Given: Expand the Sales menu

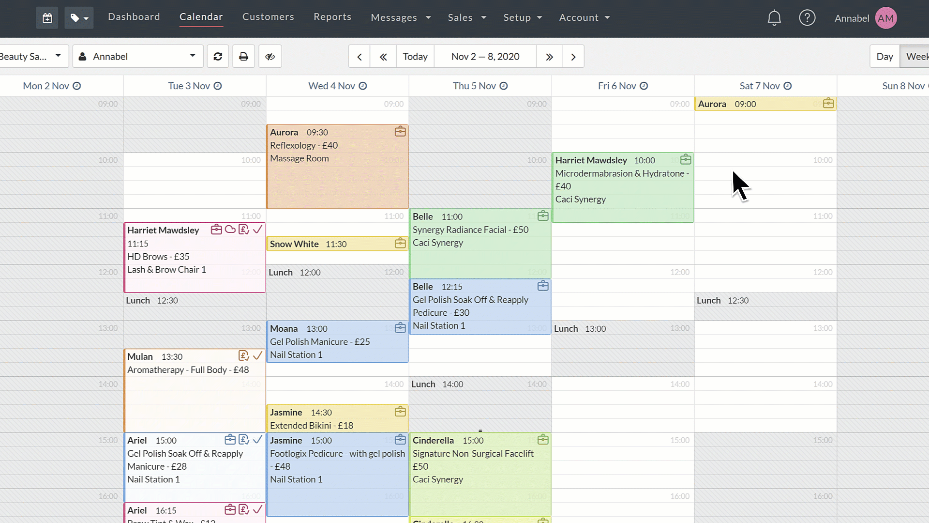Looking at the screenshot, I should (x=467, y=17).
